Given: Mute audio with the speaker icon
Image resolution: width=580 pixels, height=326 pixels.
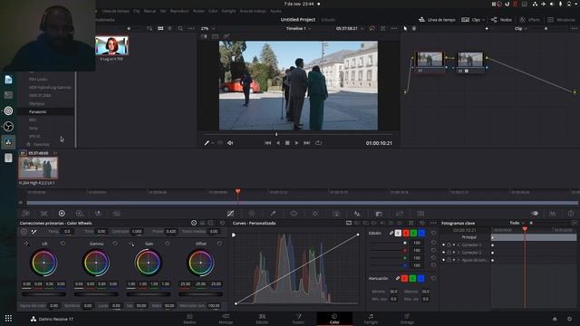Looking at the screenshot, I should point(230,143).
